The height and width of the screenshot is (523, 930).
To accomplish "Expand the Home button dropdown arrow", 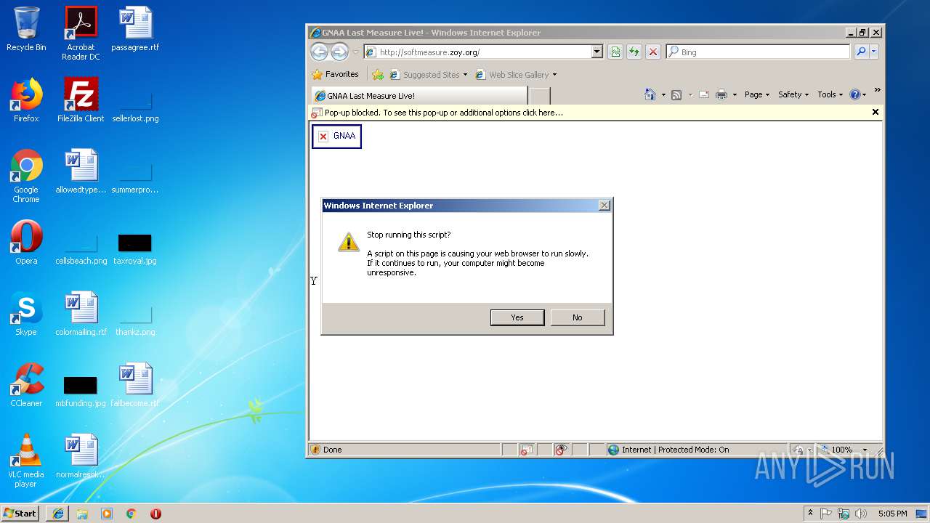I will (x=663, y=95).
